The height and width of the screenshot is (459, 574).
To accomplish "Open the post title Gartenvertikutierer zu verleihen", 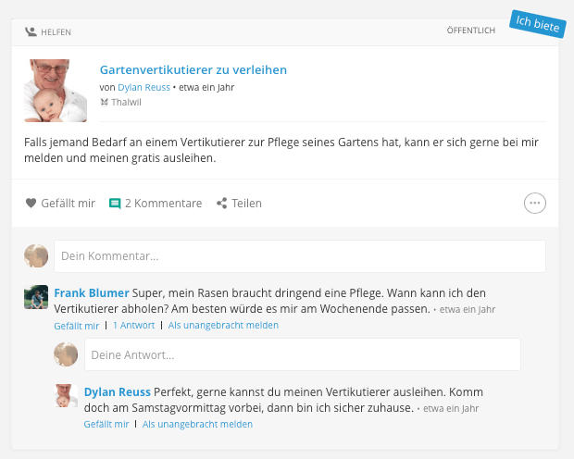I will [x=193, y=70].
